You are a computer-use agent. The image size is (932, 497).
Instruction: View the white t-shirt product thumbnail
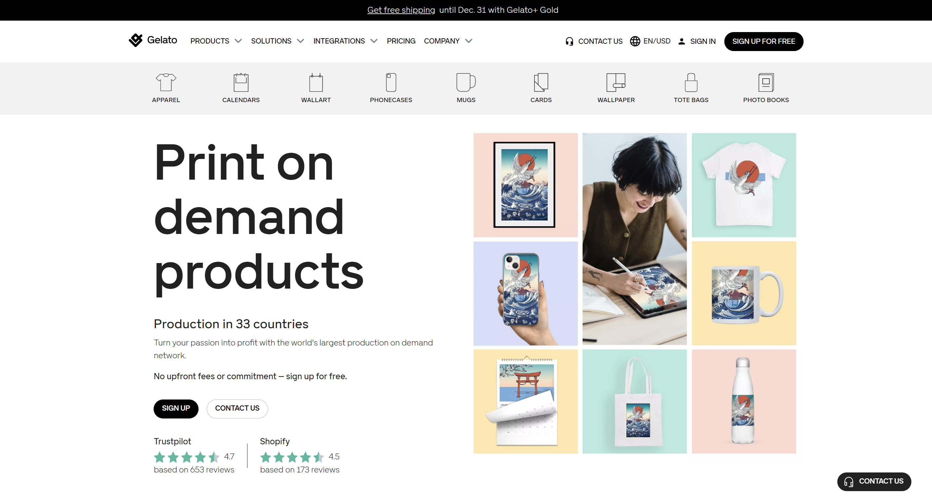click(x=744, y=185)
